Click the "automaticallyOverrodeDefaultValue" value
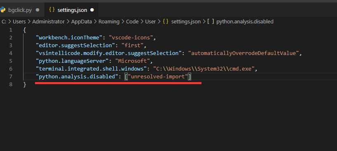This screenshot has width=337, height=151. 243,53
